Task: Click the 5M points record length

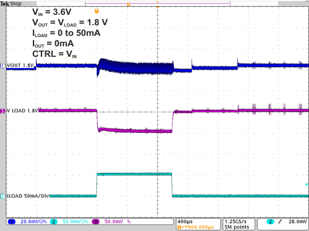Action: [x=237, y=227]
